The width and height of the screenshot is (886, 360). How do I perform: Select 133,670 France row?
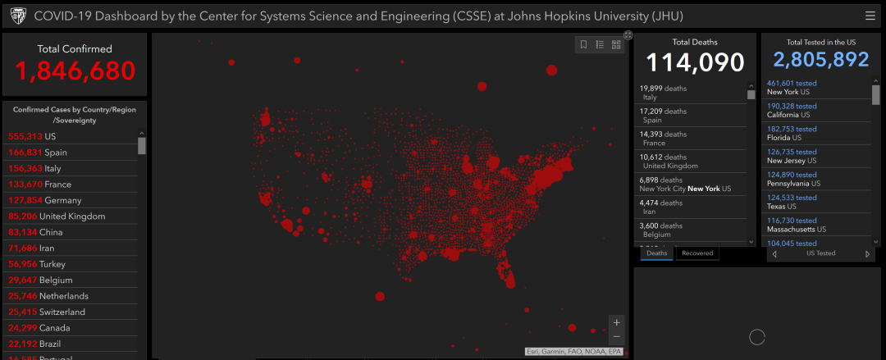[x=70, y=185]
